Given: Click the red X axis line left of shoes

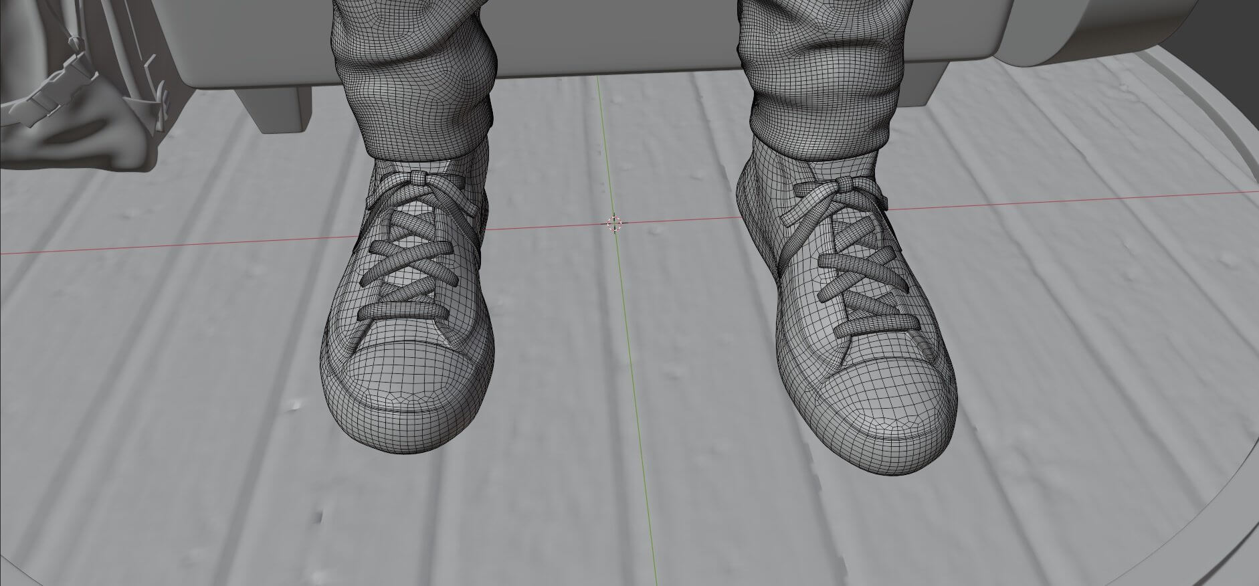Looking at the screenshot, I should point(167,245).
